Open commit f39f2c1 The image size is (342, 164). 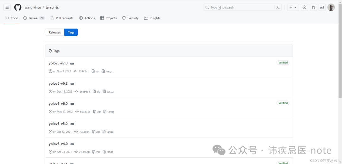[82, 71]
